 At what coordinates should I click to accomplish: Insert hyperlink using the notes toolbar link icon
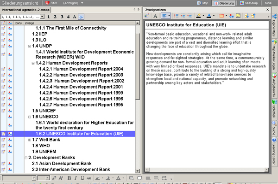click(x=232, y=16)
